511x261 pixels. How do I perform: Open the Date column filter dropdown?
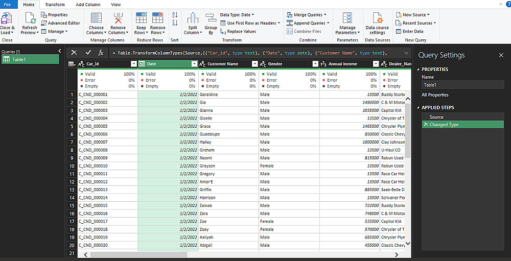[x=194, y=64]
